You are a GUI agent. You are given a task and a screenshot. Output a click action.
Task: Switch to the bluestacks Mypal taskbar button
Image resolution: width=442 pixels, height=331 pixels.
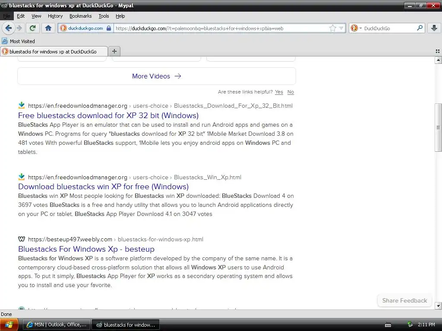[x=126, y=325]
